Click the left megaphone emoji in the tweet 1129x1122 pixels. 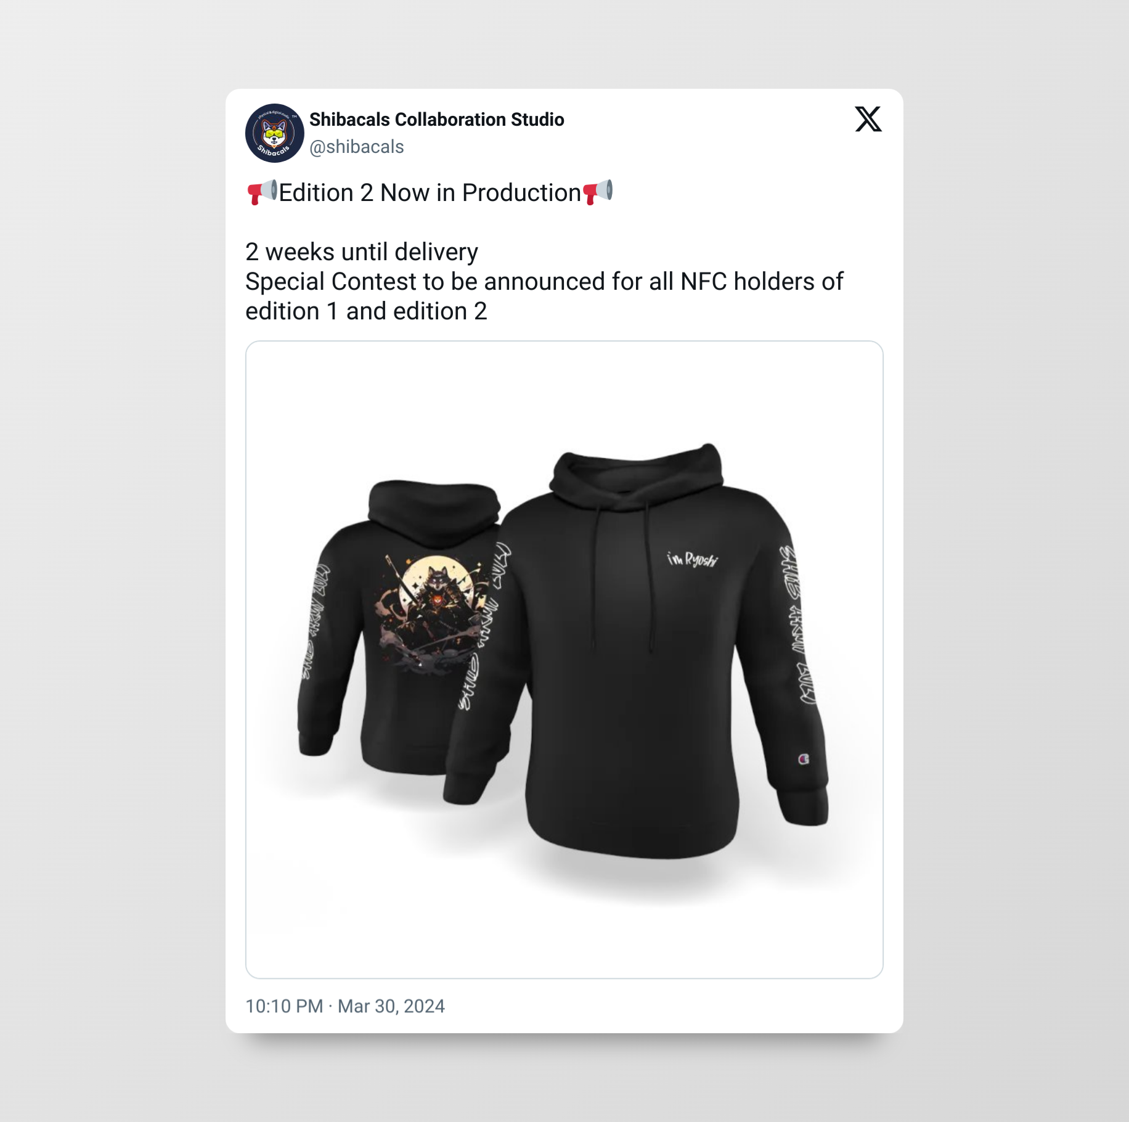click(262, 192)
